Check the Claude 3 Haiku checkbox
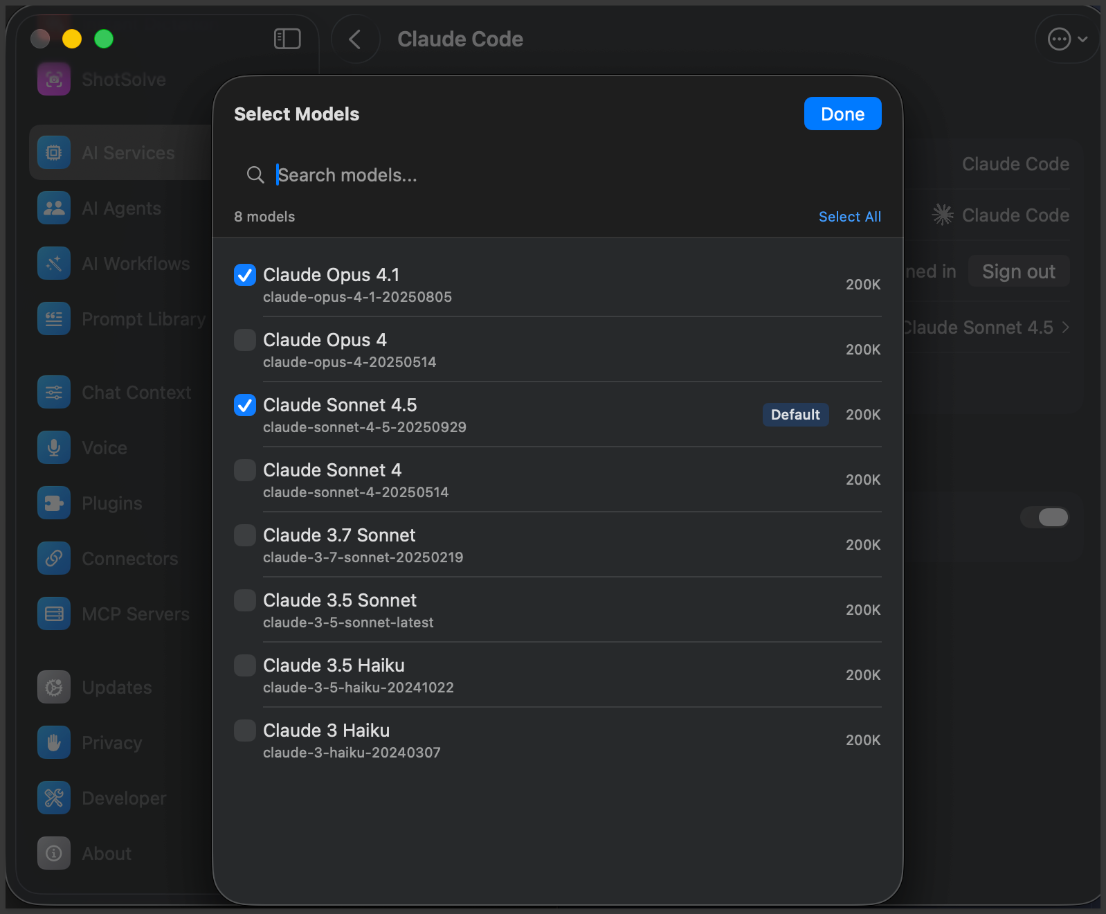 [245, 731]
